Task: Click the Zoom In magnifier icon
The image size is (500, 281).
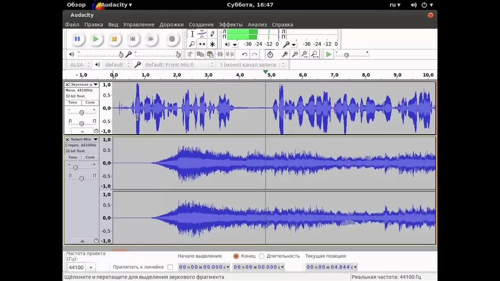Action: click(x=285, y=55)
